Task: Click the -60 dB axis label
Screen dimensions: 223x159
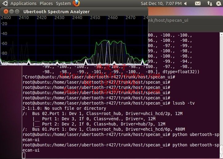Action: (x=4, y=43)
